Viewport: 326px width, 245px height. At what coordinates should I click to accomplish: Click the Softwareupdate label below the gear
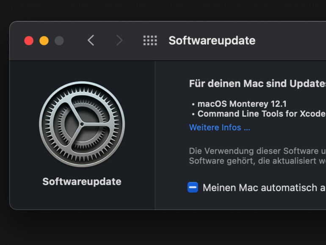point(82,181)
